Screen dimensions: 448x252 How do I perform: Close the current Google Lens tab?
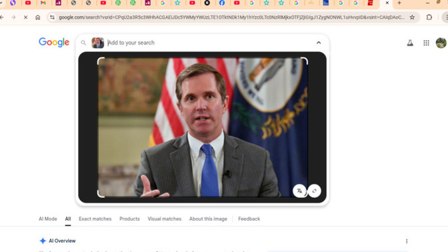tap(387, 3)
